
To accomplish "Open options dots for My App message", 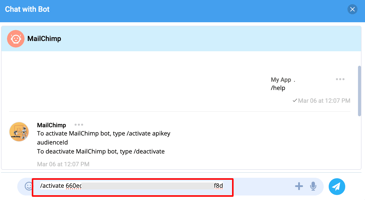I will tap(340, 79).
